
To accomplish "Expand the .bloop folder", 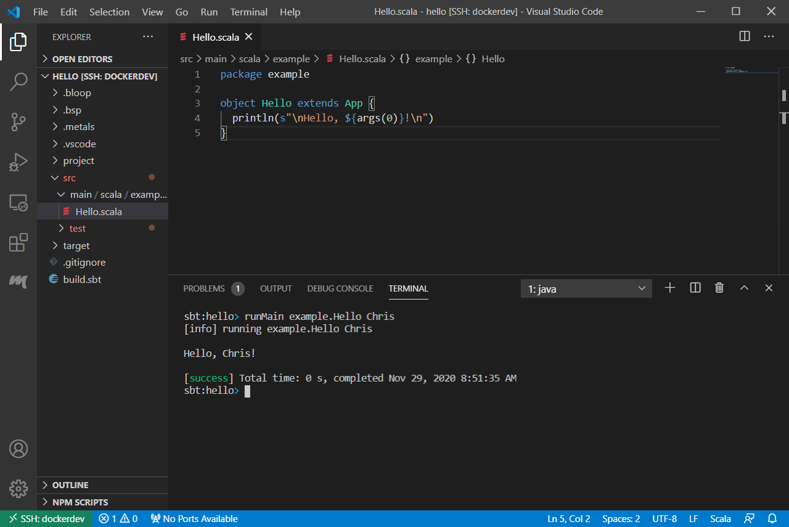I will (x=102, y=93).
